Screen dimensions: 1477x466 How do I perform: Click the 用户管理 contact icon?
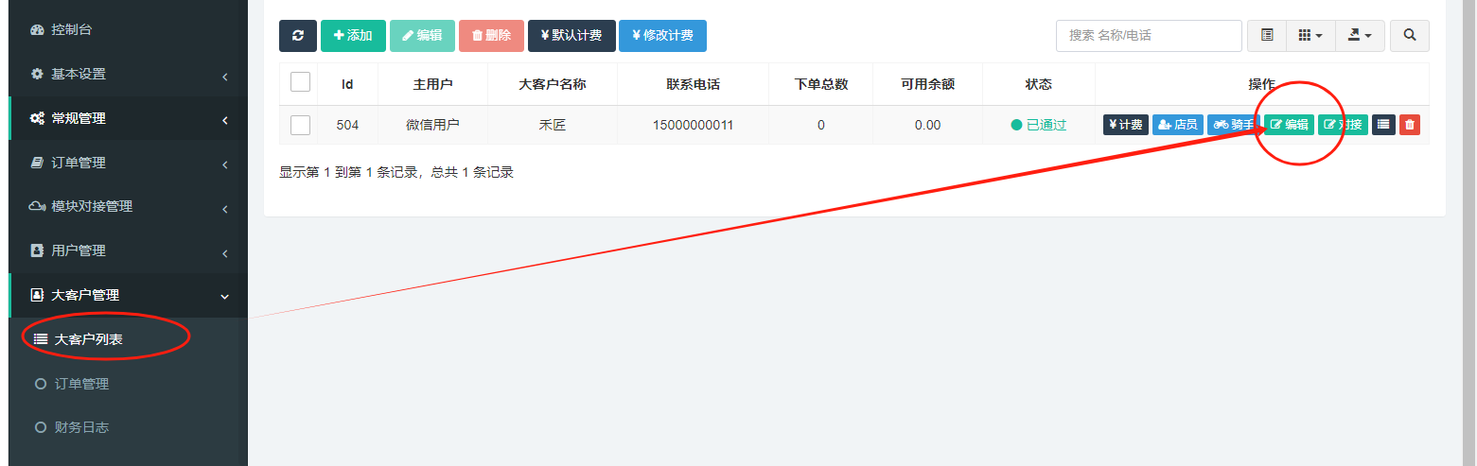pos(37,250)
